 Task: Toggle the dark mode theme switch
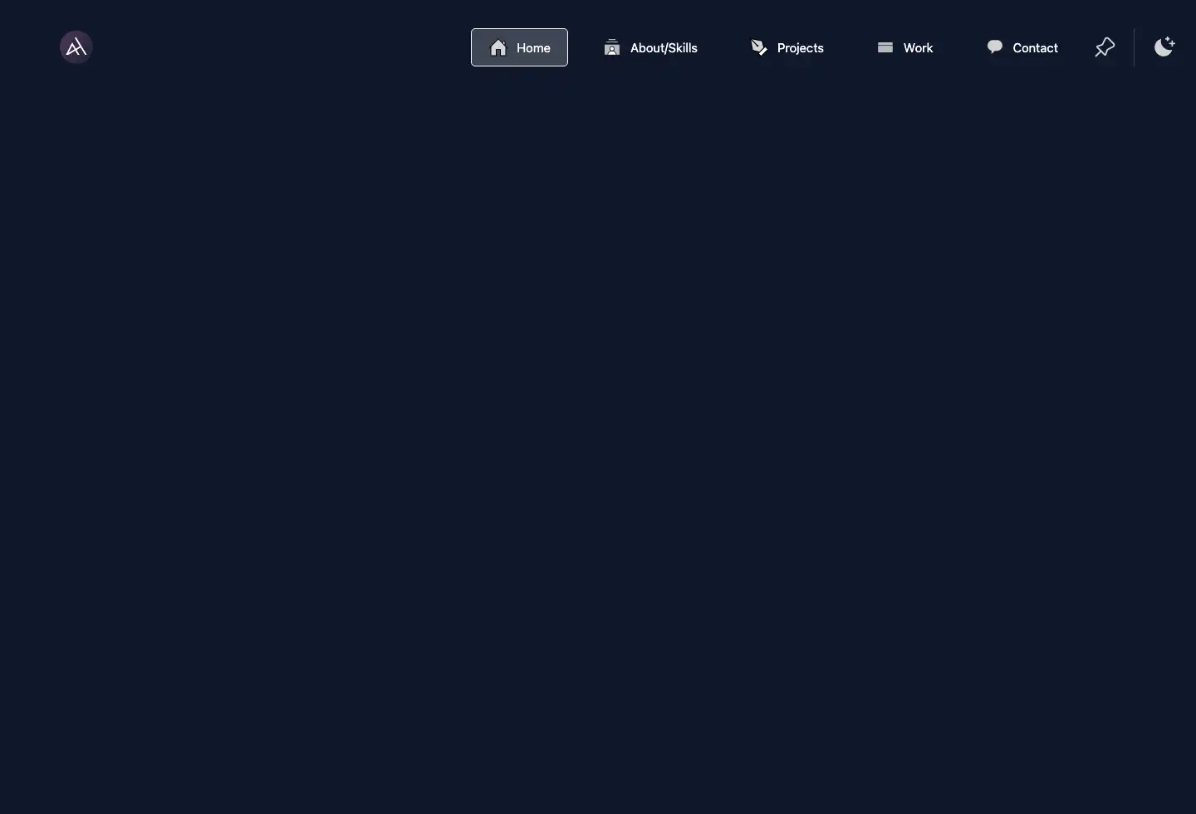point(1164,47)
